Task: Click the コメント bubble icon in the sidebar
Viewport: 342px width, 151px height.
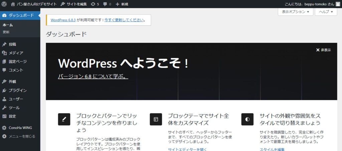Action: pyautogui.click(x=4, y=70)
